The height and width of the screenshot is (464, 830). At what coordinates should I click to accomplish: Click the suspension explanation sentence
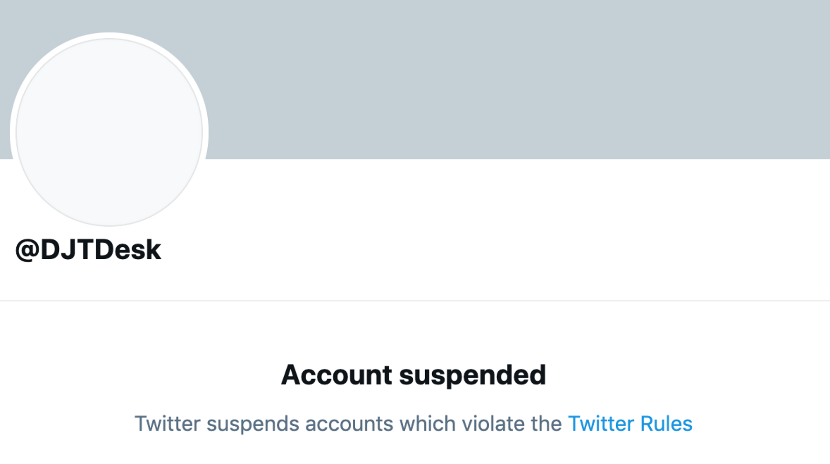tap(415, 423)
